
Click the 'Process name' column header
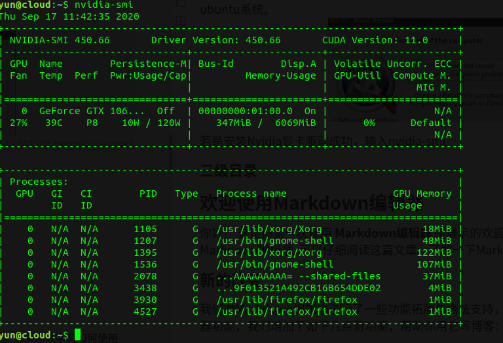[x=251, y=193]
